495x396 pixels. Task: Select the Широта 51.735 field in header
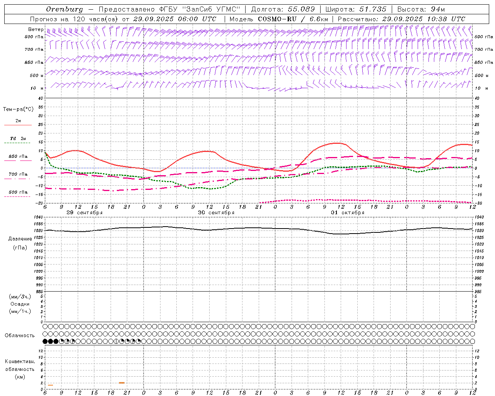(x=356, y=9)
